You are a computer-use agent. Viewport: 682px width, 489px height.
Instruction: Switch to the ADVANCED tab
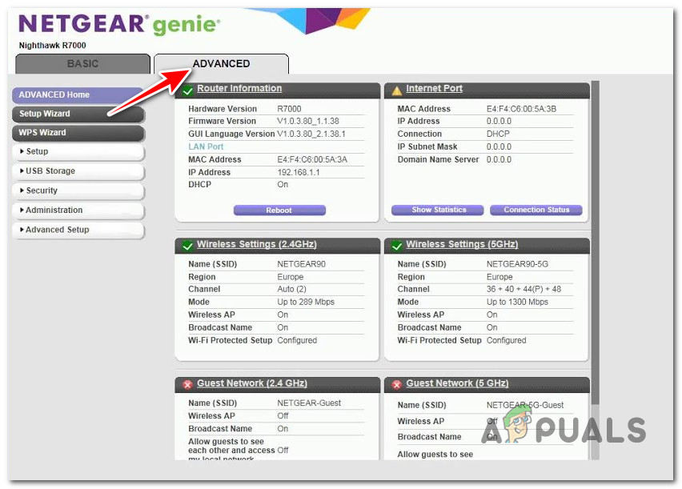222,63
